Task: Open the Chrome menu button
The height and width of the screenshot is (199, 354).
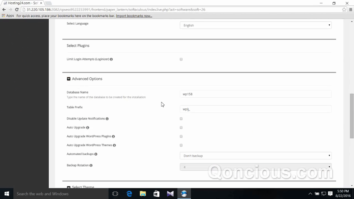Action: 350,9
